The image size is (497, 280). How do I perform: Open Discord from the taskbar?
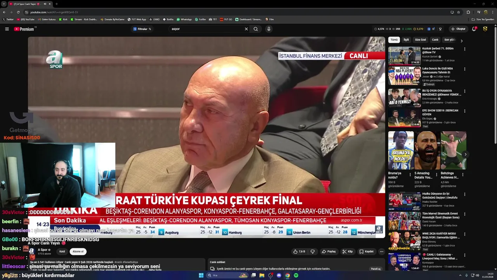(x=279, y=275)
